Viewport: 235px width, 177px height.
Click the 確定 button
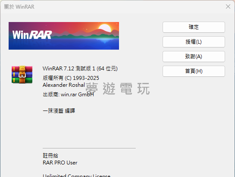194,27
